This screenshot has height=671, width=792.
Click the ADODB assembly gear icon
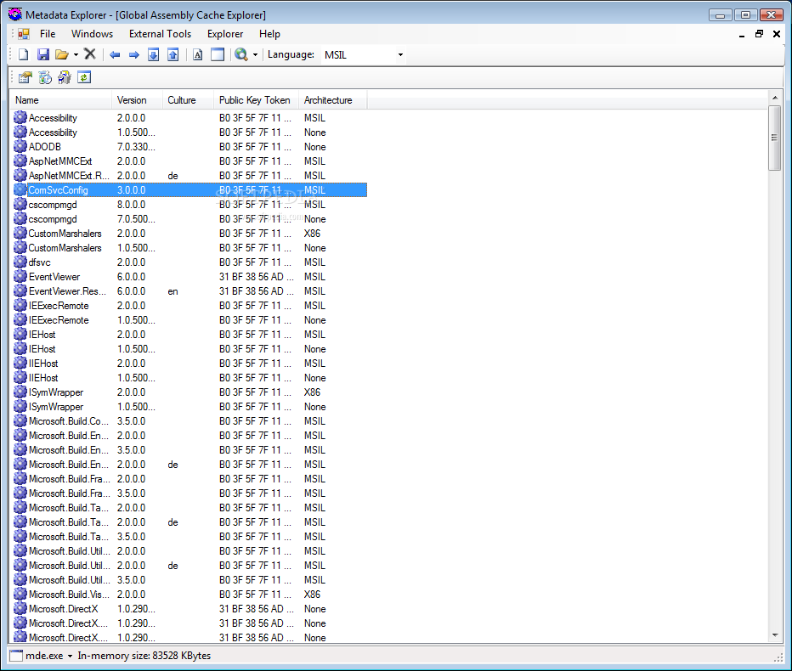point(20,146)
